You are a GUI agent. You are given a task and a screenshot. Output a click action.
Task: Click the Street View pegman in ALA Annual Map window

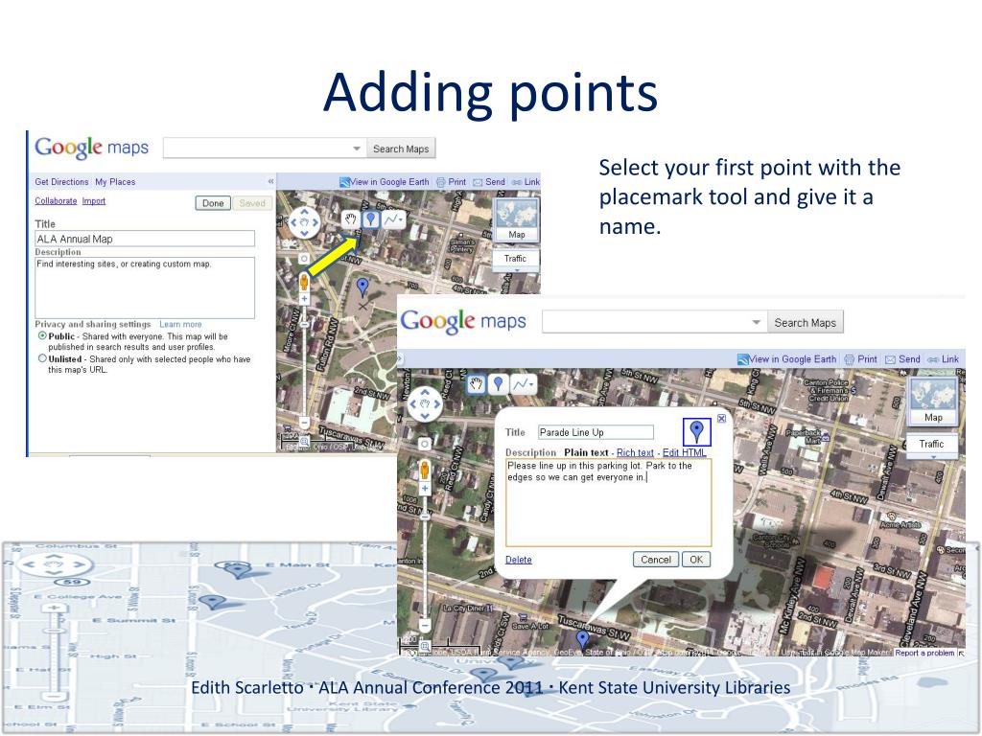tap(304, 282)
